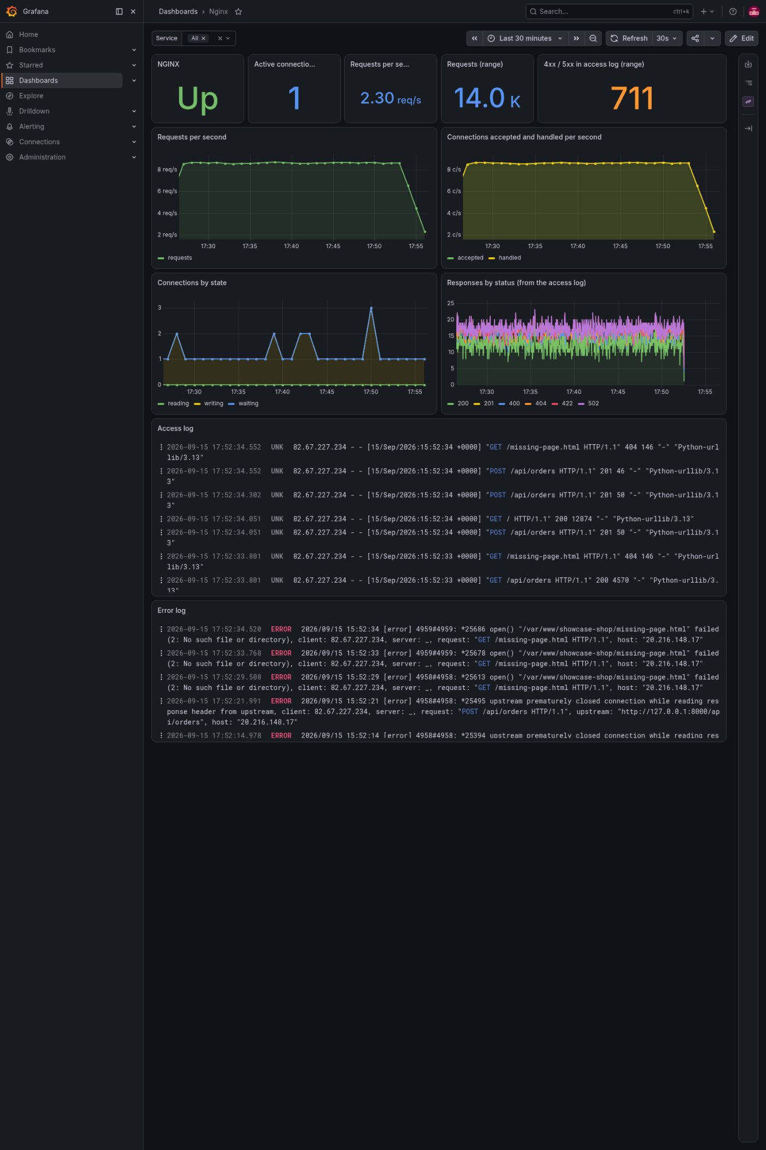Viewport: 766px width, 1150px height.
Task: Open the share options arrow
Action: 712,38
